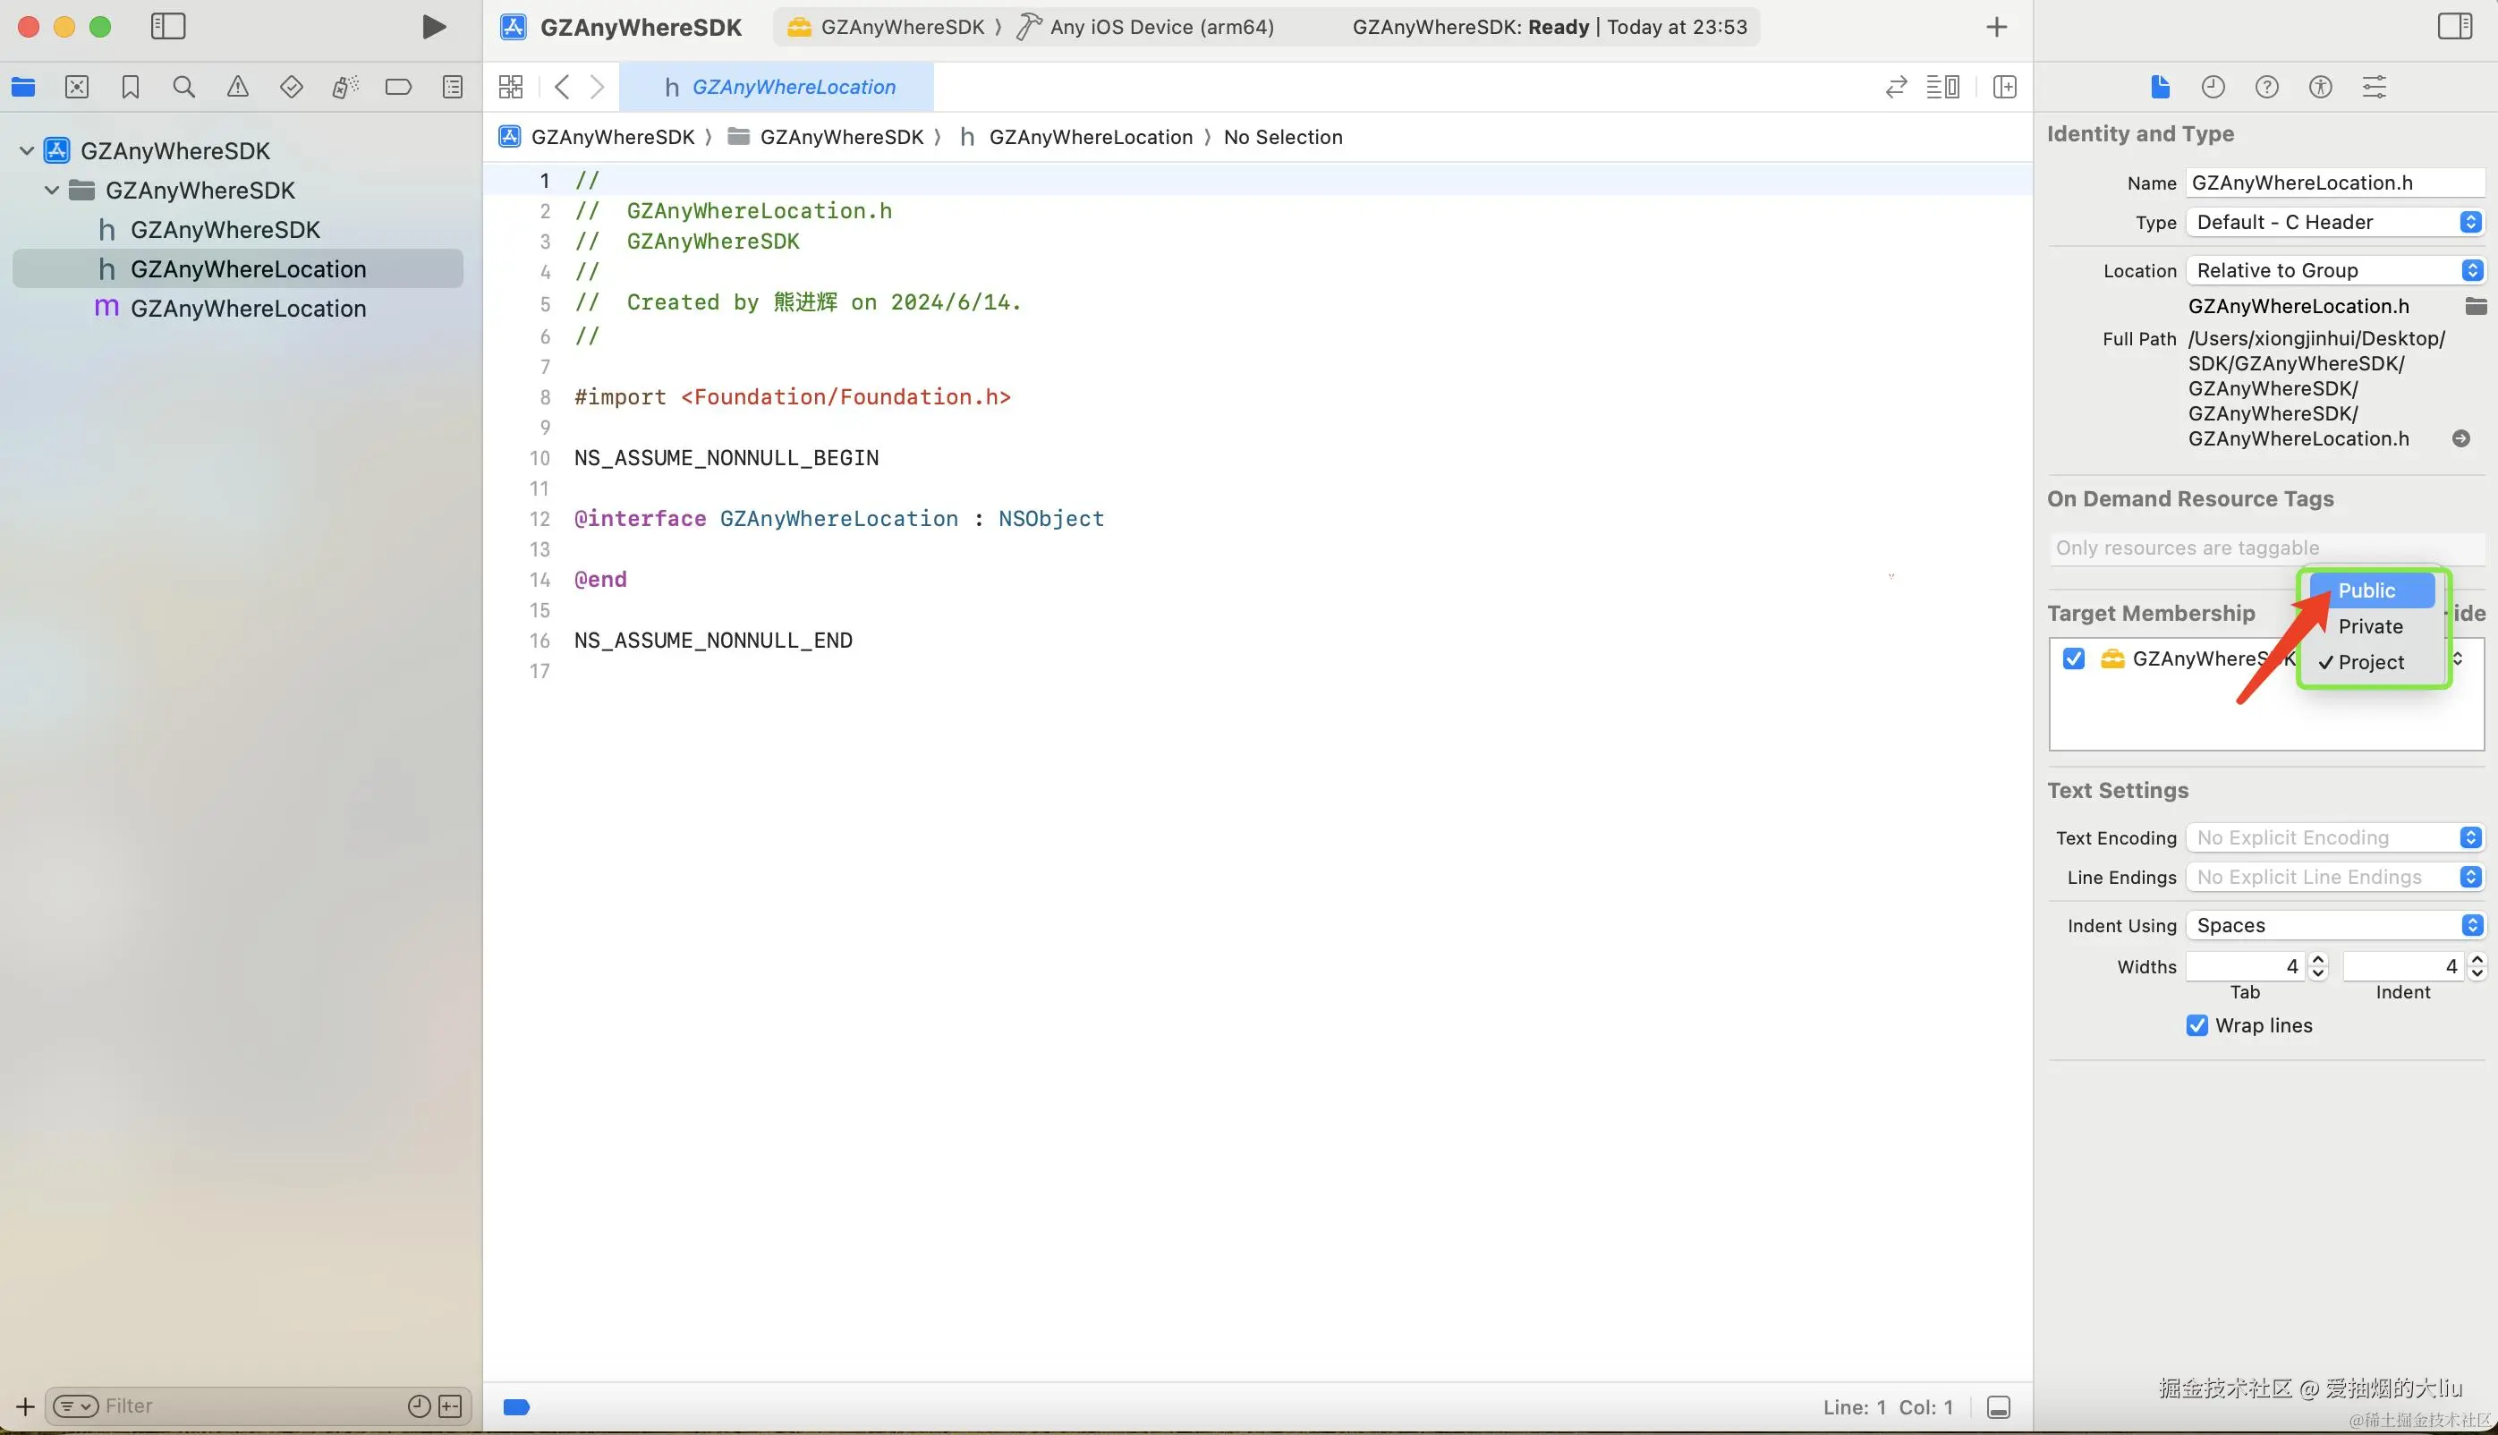Reveal the full path in Finder with the arrow icon
The image size is (2498, 1435).
2460,438
